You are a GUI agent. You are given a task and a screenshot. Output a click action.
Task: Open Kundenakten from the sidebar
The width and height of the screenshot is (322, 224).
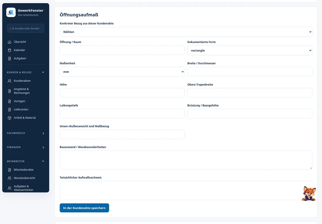pos(26,81)
